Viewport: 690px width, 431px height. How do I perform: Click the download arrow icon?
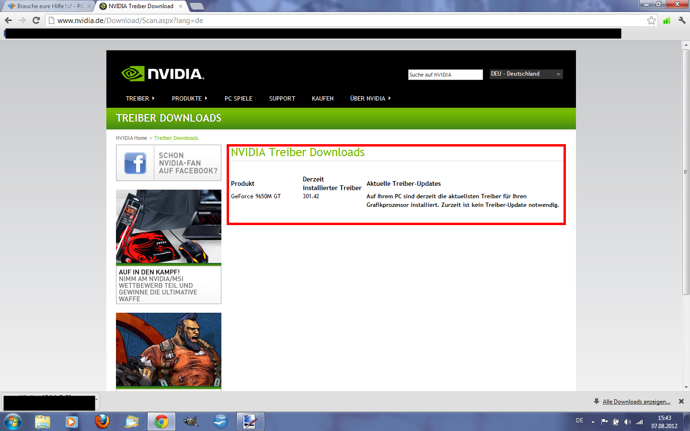pyautogui.click(x=597, y=401)
